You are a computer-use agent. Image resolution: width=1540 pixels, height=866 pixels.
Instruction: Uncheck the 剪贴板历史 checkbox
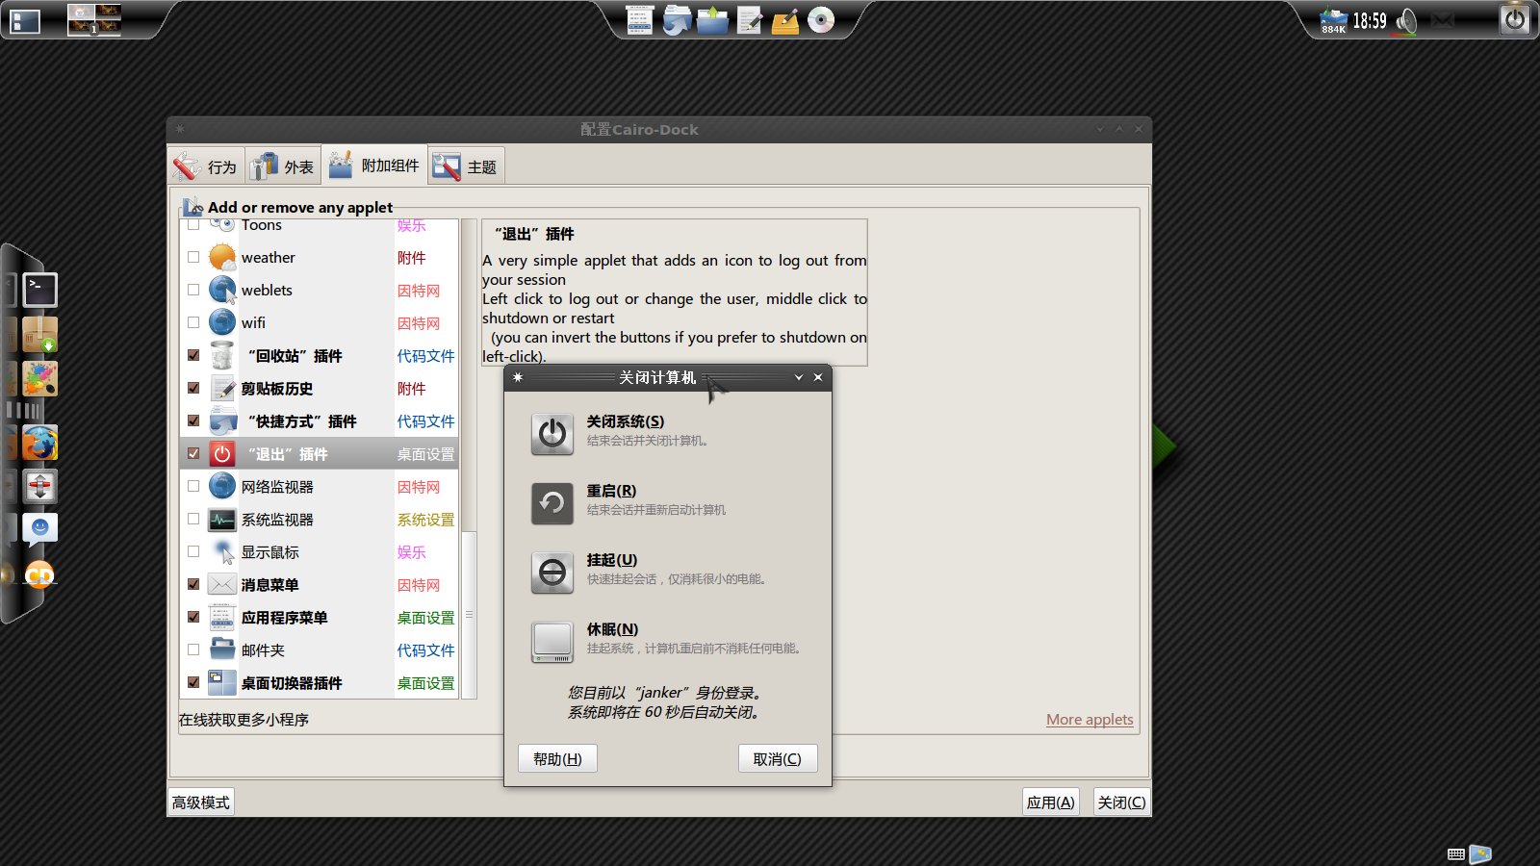tap(193, 388)
